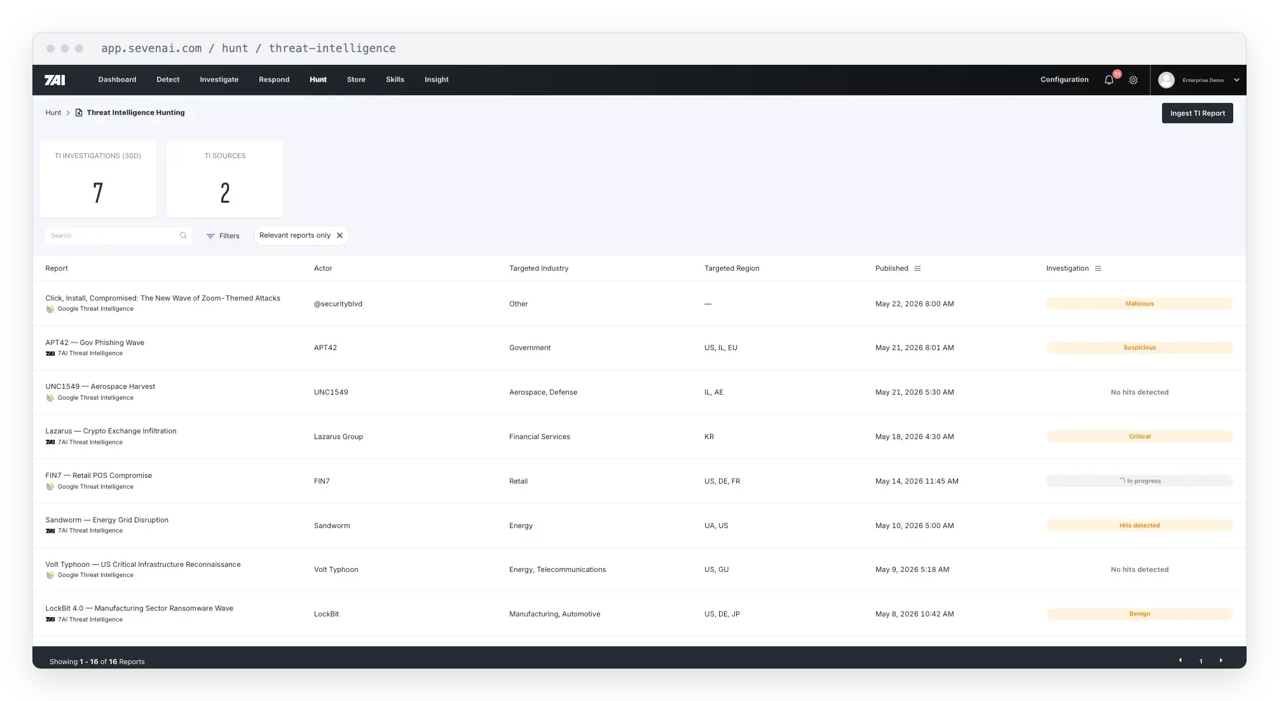Click the Filters funnel icon
Viewport: 1279px width, 701px height.
[x=210, y=236]
